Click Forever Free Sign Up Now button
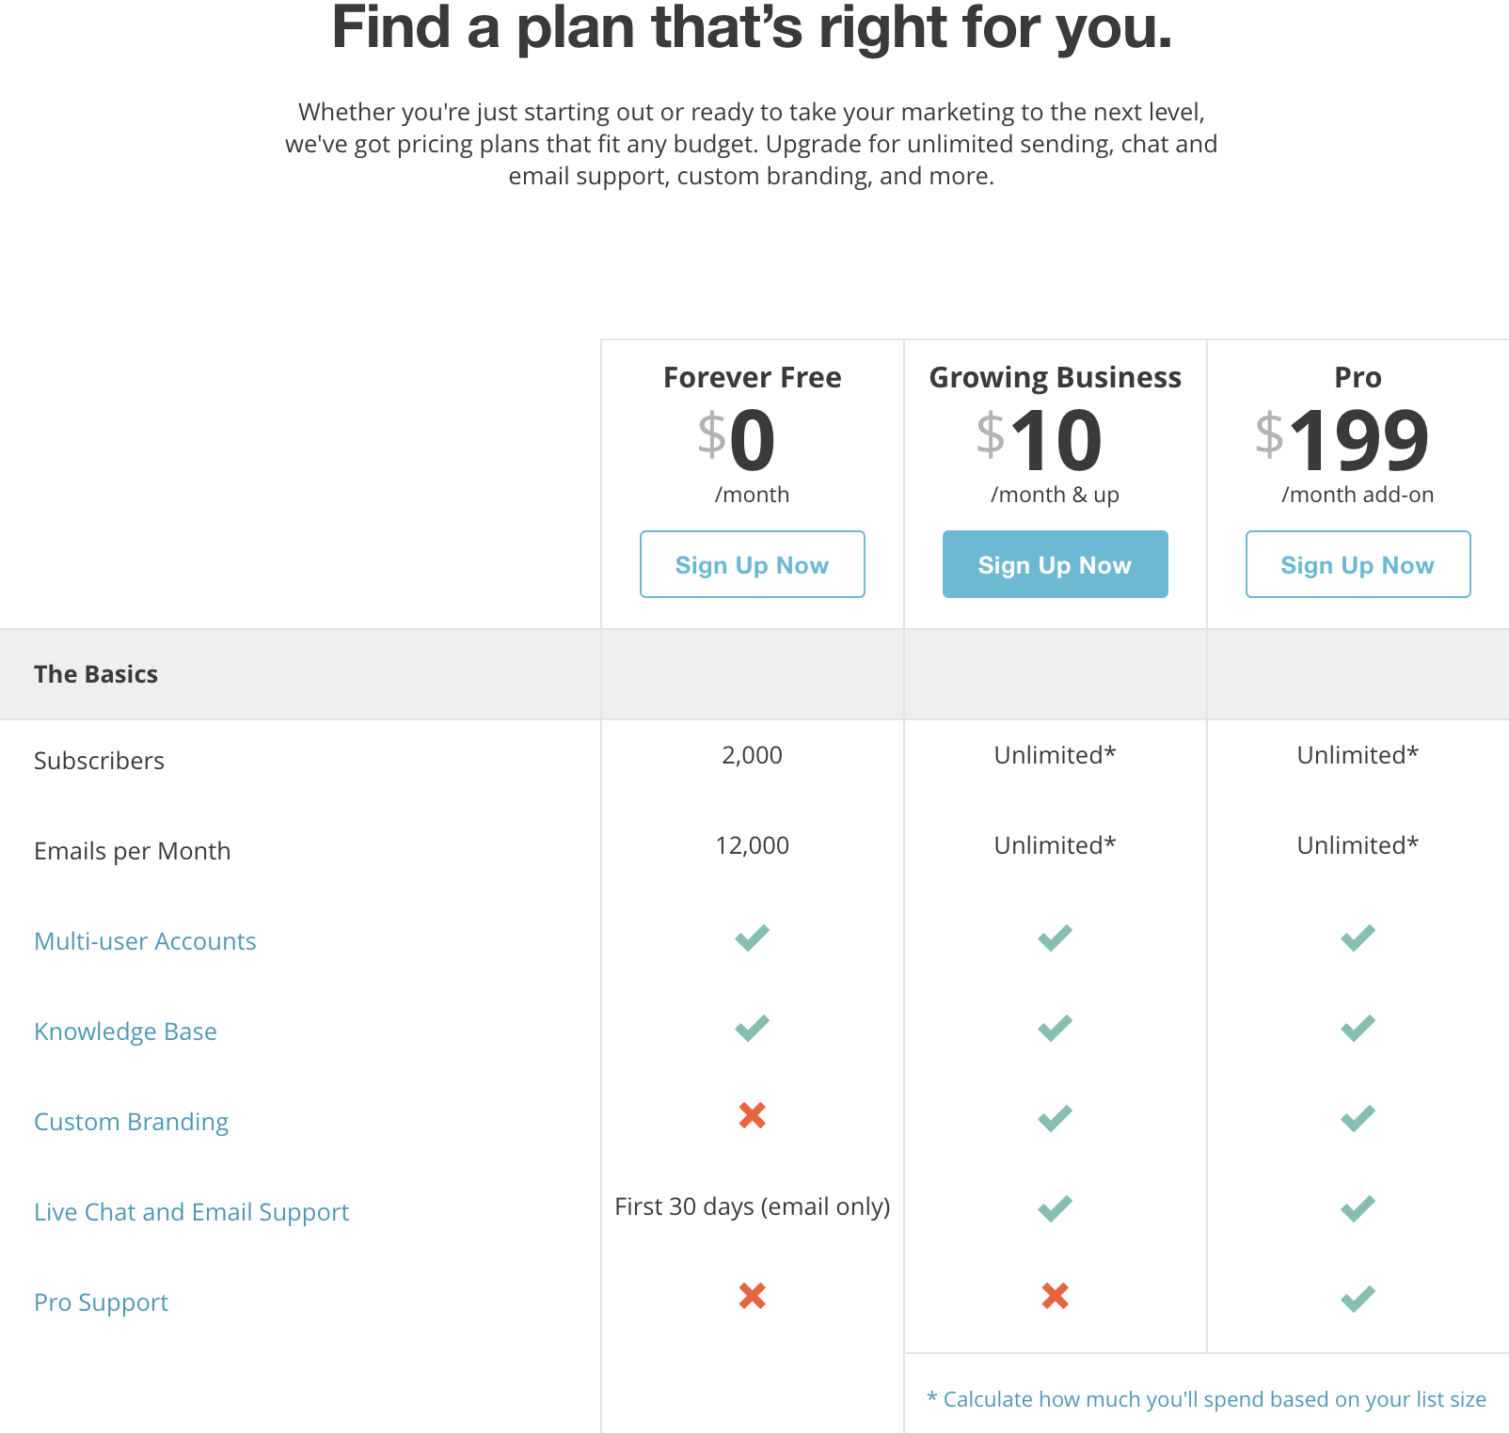1509x1433 pixels. (x=752, y=564)
